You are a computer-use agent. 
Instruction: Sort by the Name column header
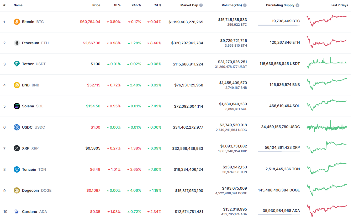pos(18,5)
